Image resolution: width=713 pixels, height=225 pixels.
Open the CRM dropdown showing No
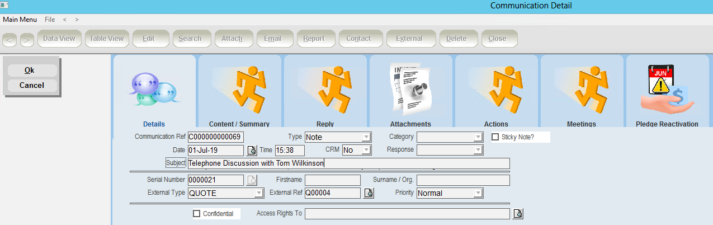point(366,150)
